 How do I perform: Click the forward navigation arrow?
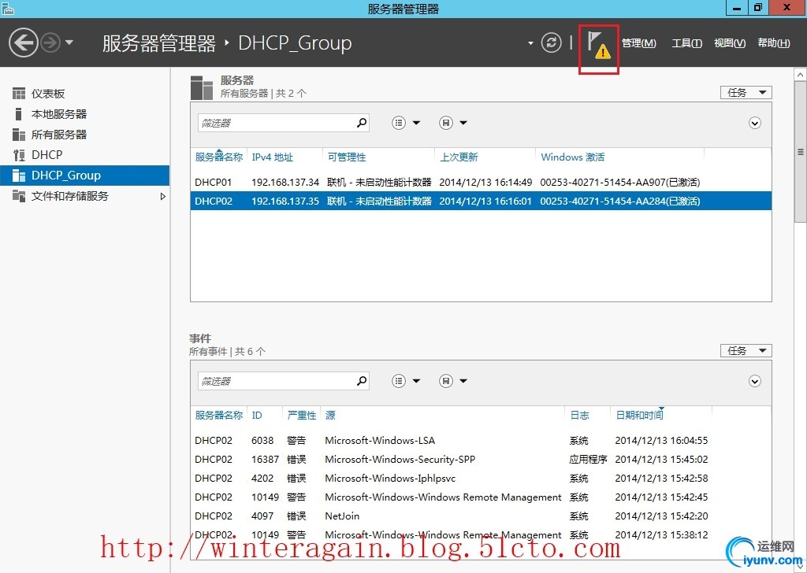tap(50, 43)
